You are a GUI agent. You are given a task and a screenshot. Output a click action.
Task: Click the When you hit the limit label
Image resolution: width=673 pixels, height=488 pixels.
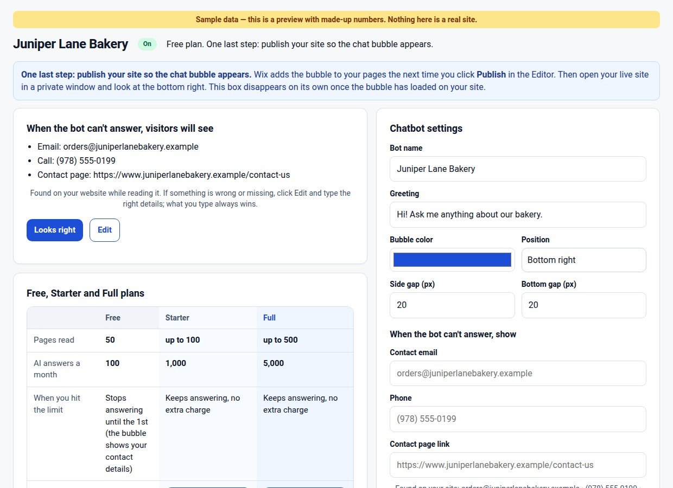(x=57, y=403)
